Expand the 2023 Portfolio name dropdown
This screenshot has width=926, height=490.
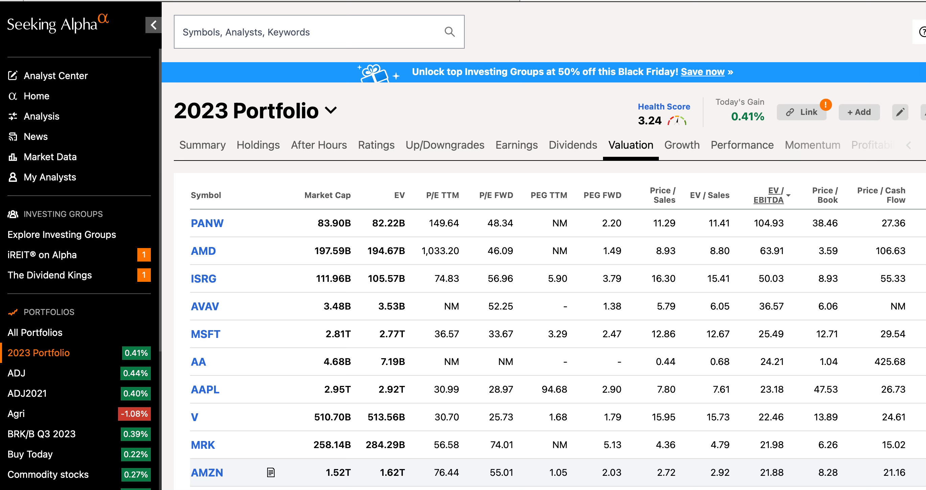pyautogui.click(x=331, y=110)
